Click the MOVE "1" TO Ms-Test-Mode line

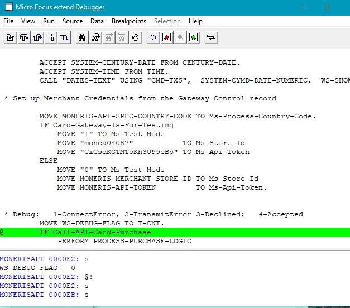tap(111, 134)
